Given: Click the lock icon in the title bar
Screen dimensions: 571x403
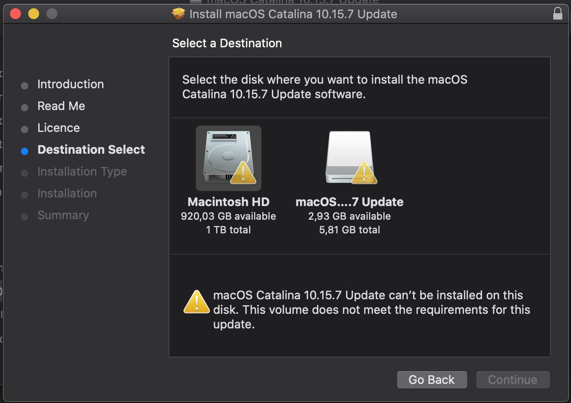Looking at the screenshot, I should point(557,14).
